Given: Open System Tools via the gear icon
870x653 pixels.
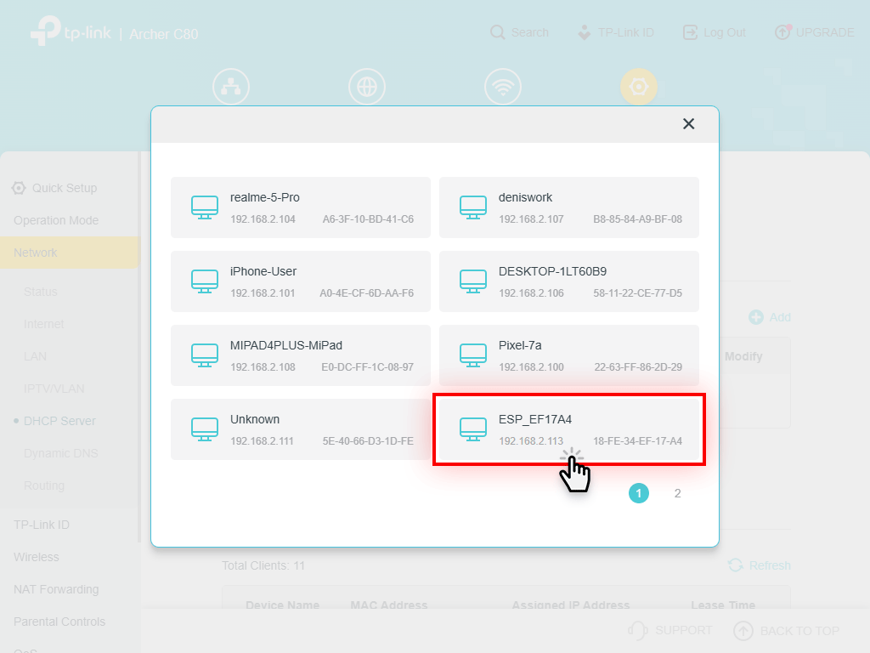Looking at the screenshot, I should [638, 86].
